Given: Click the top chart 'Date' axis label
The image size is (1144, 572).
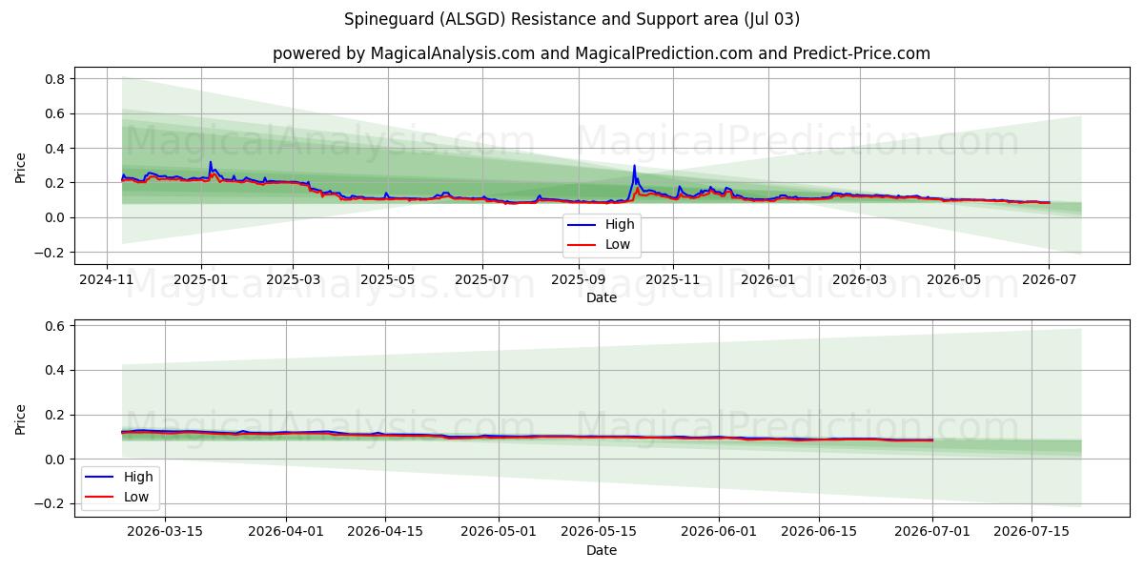Looking at the screenshot, I should click(x=602, y=297).
